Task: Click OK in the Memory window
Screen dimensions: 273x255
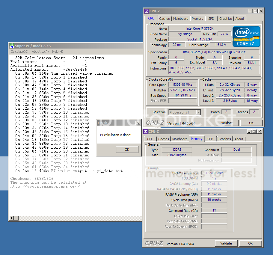Action: pyautogui.click(x=251, y=243)
